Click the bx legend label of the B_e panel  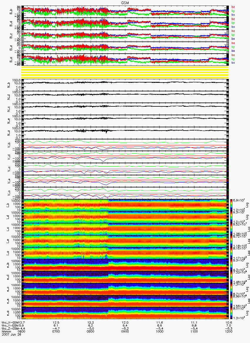(x=233, y=51)
